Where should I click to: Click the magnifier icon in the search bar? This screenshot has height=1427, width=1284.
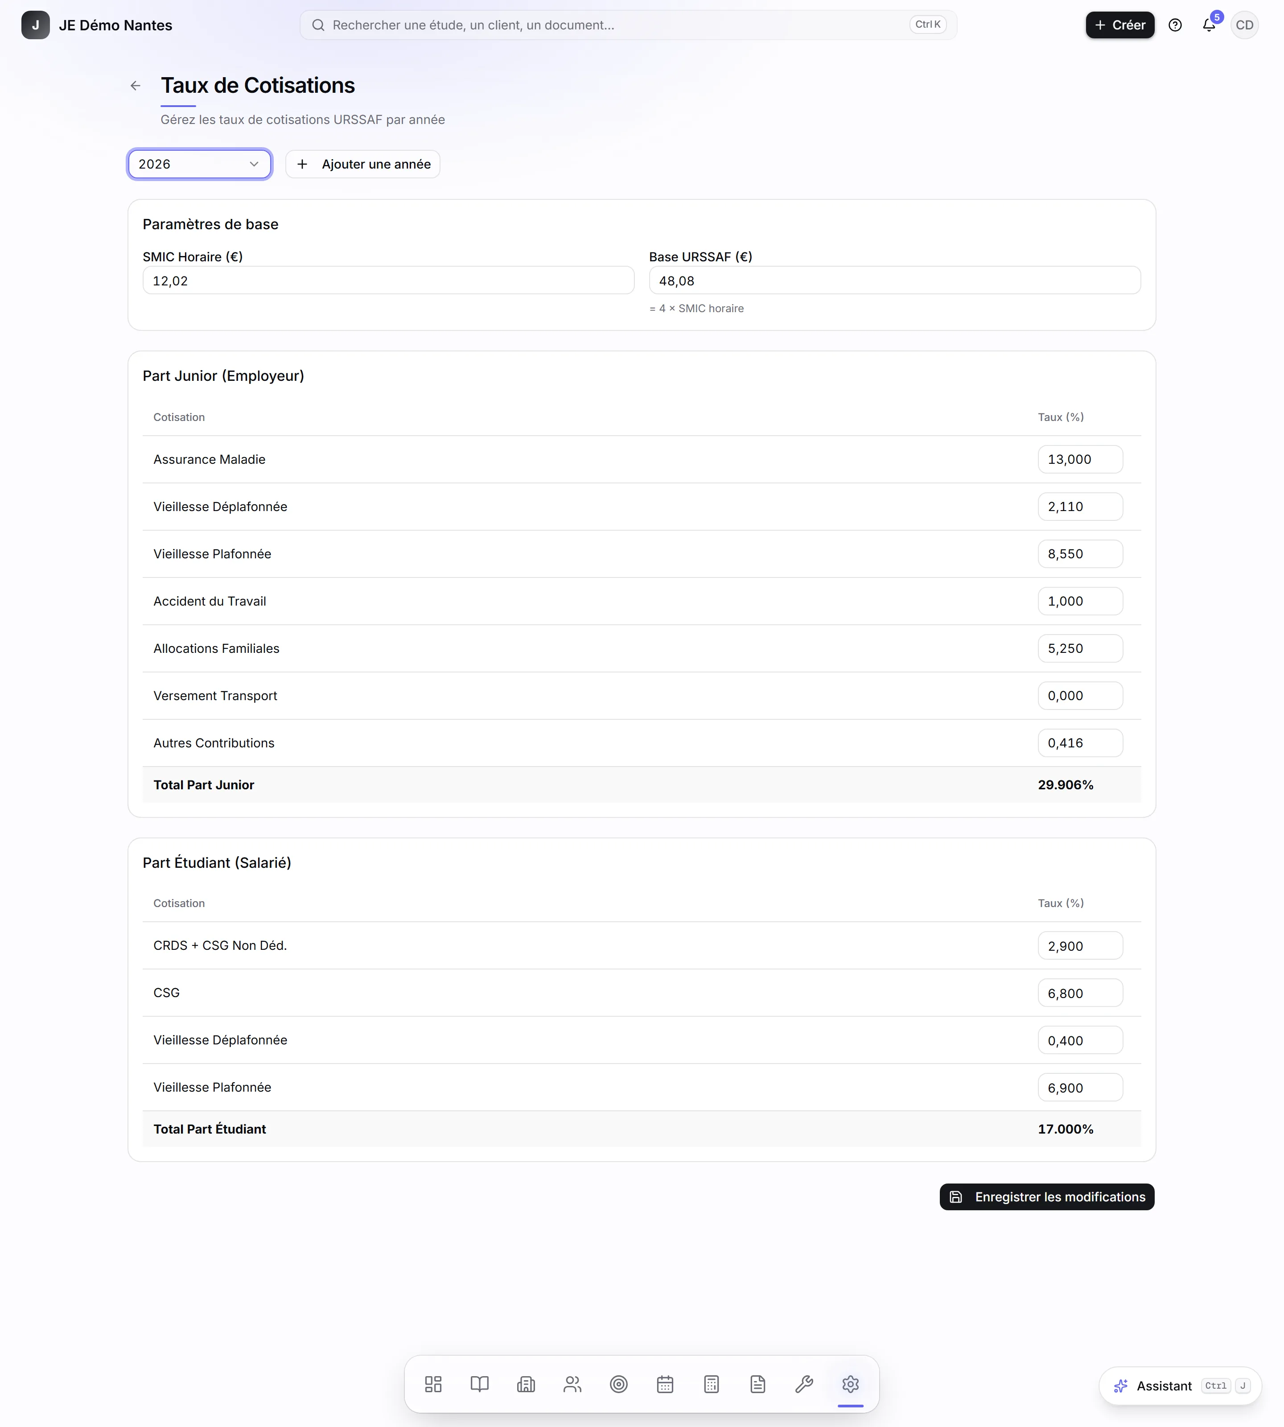coord(318,25)
